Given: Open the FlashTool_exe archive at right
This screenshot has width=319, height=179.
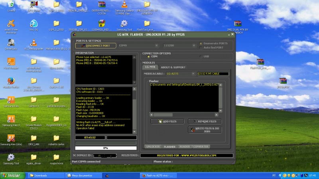Looking at the screenshot, I should coord(260,63).
